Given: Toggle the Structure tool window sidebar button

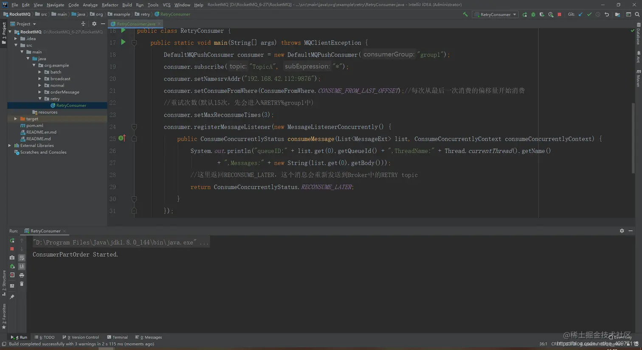Looking at the screenshot, I should (x=4, y=283).
